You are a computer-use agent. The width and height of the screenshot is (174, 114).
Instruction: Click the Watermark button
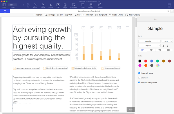[x=88, y=15]
